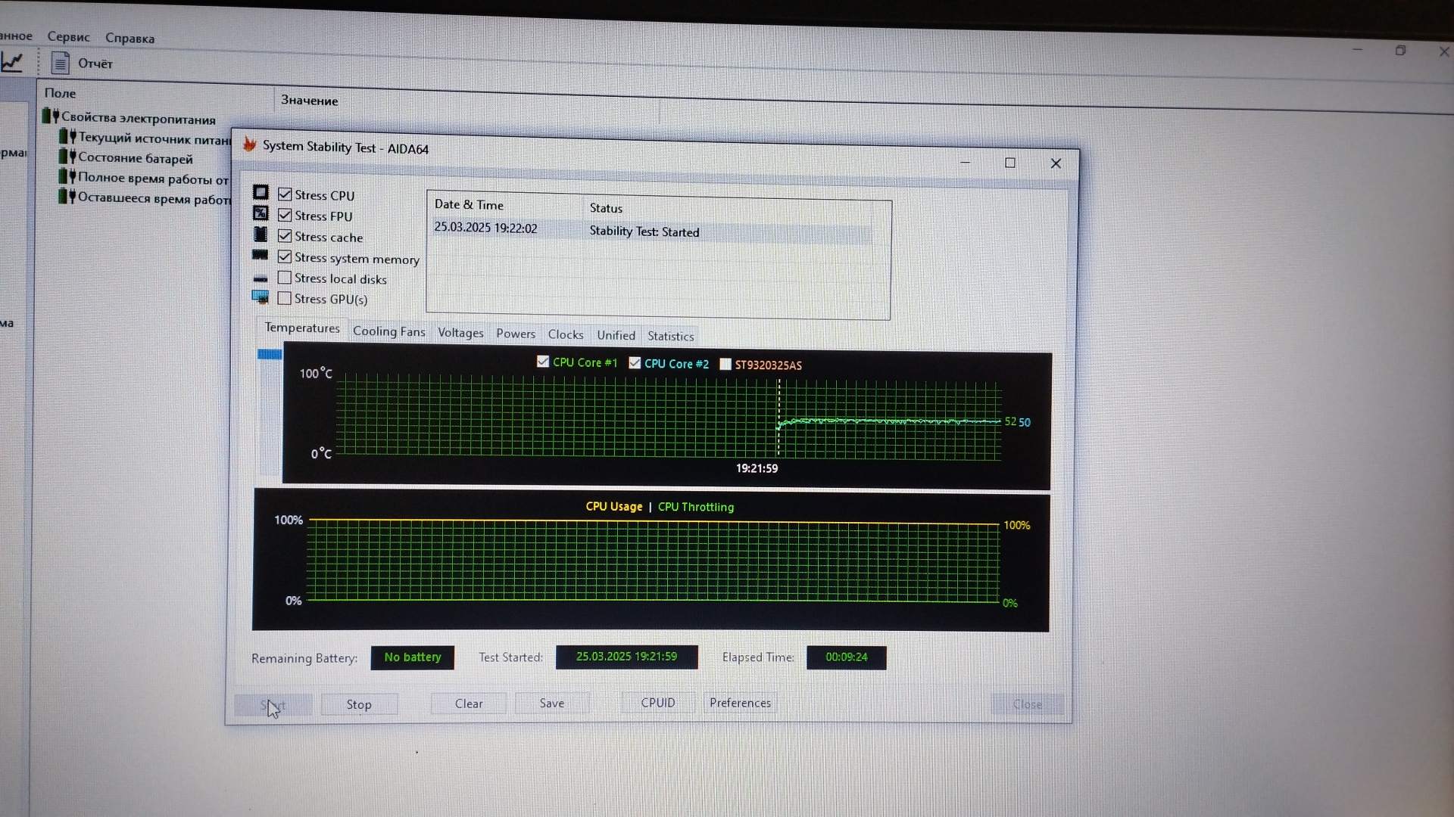1454x817 pixels.
Task: Click the disk icon beside Stress local disks
Action: (x=261, y=278)
